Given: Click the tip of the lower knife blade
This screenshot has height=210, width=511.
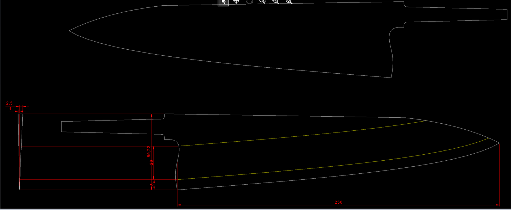Looking at the screenshot, I should coord(499,143).
